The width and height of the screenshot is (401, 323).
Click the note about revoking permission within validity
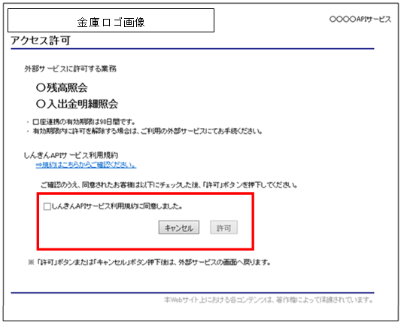coord(147,131)
